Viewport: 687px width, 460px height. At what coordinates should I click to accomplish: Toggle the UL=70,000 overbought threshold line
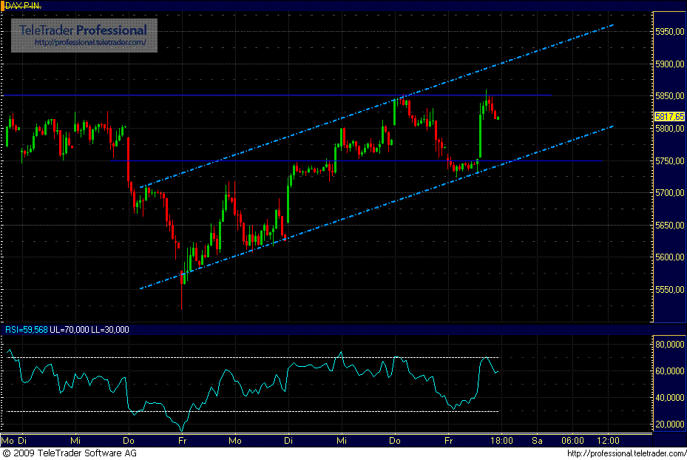(222, 356)
